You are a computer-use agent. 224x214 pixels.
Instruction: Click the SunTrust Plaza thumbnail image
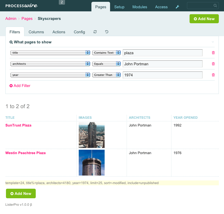click(x=92, y=135)
